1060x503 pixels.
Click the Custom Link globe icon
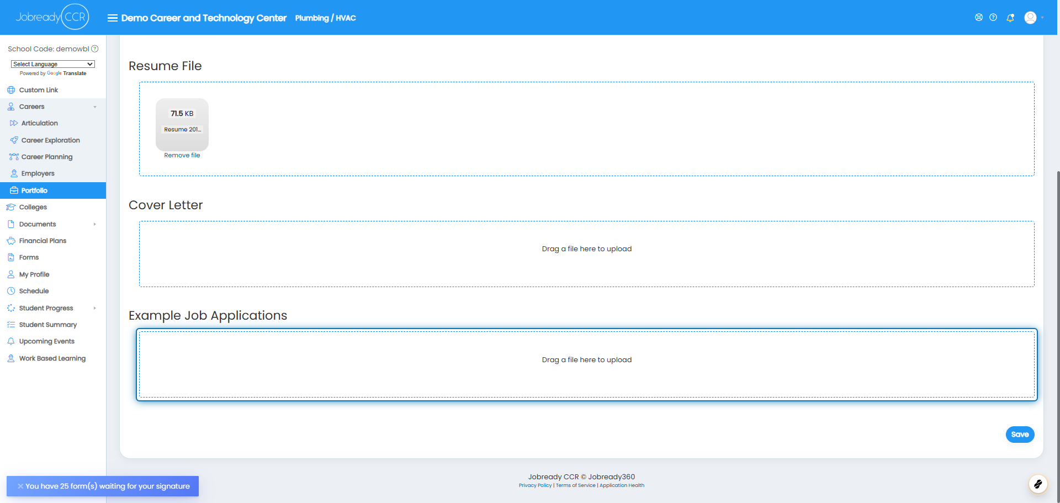coord(11,90)
